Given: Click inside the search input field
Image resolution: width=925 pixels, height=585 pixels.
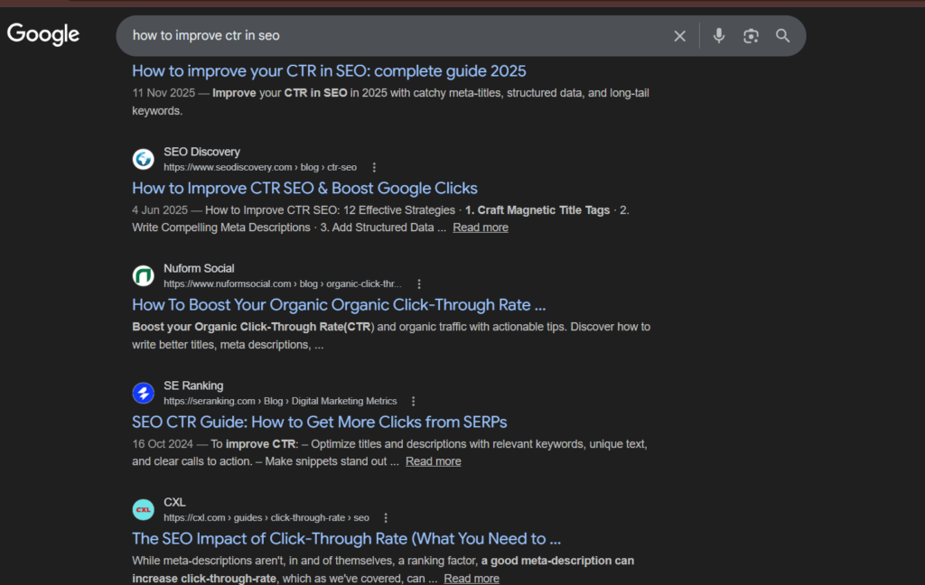Looking at the screenshot, I should click(361, 35).
